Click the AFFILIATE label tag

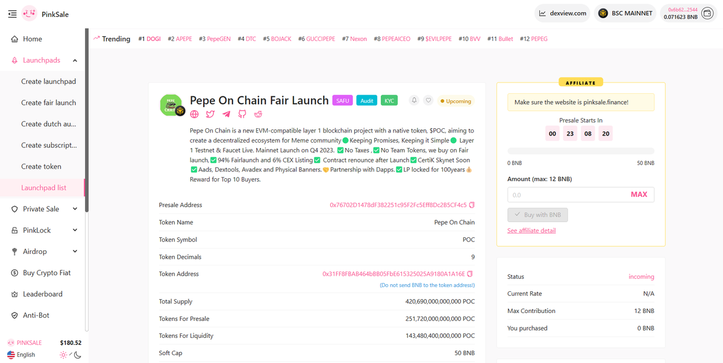[581, 82]
